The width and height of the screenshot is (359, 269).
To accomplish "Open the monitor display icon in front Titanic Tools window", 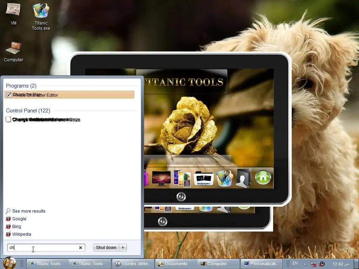I will (161, 178).
